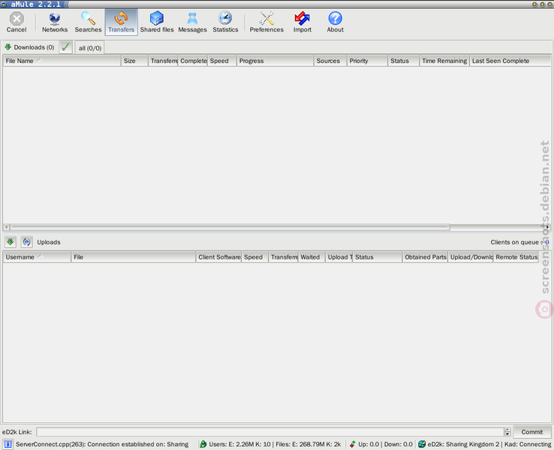Click the green checkmark clear-completed button

[x=65, y=47]
